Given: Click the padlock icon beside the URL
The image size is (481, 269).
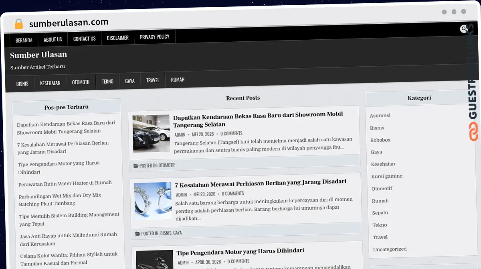Looking at the screenshot, I should 19,24.
